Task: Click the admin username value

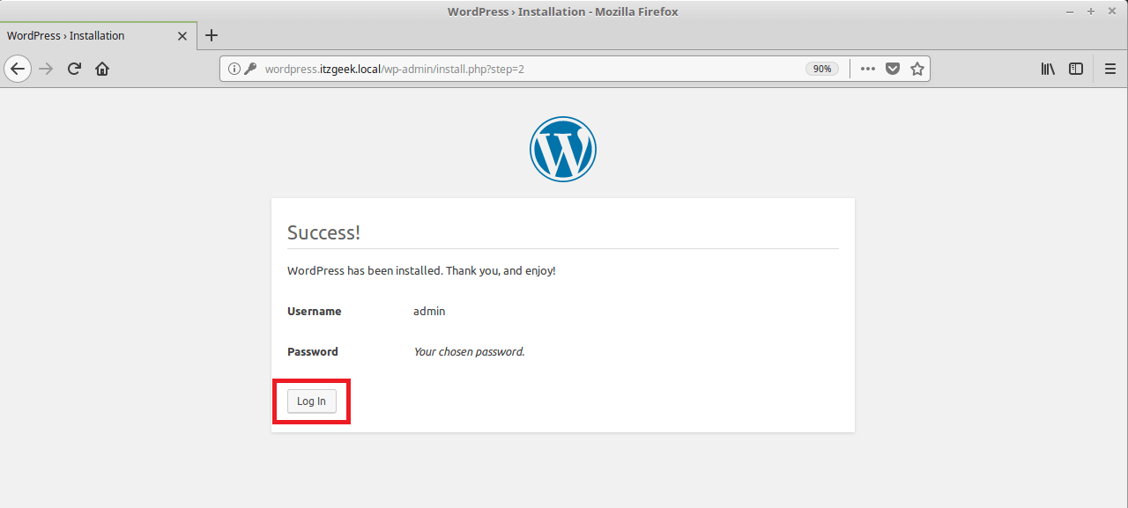Action: 429,312
